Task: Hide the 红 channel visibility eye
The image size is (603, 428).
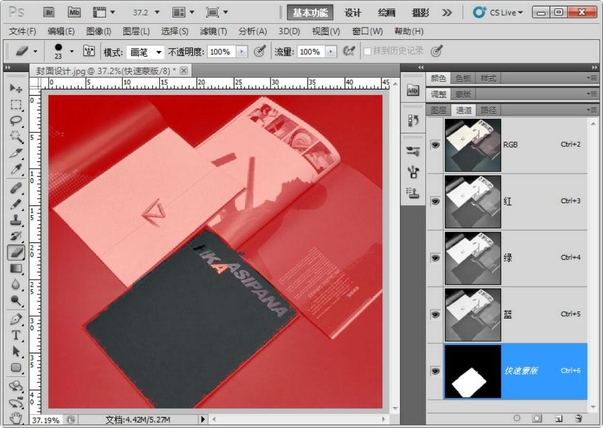Action: point(435,201)
